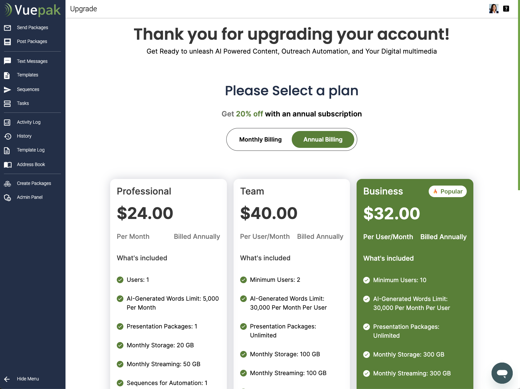The height and width of the screenshot is (389, 520).
Task: Click the Templates document icon
Action: 8,75
